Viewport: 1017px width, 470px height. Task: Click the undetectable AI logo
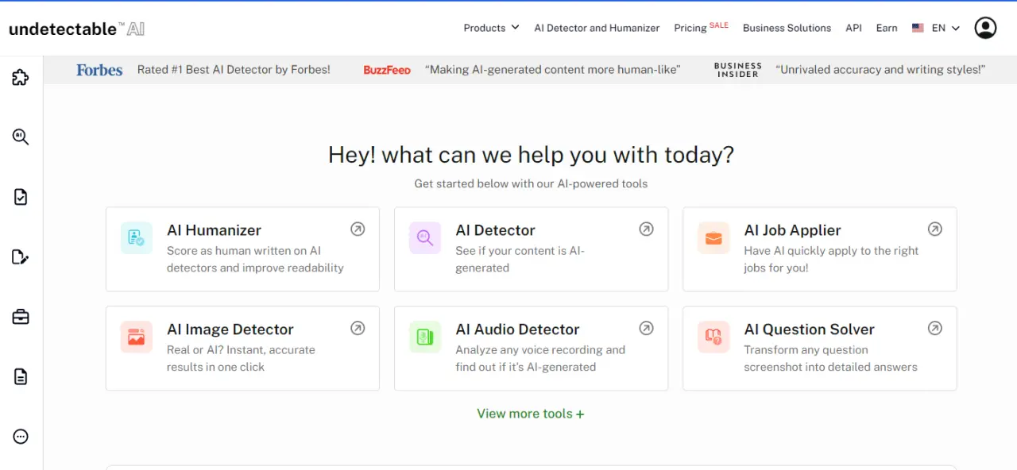[76, 29]
